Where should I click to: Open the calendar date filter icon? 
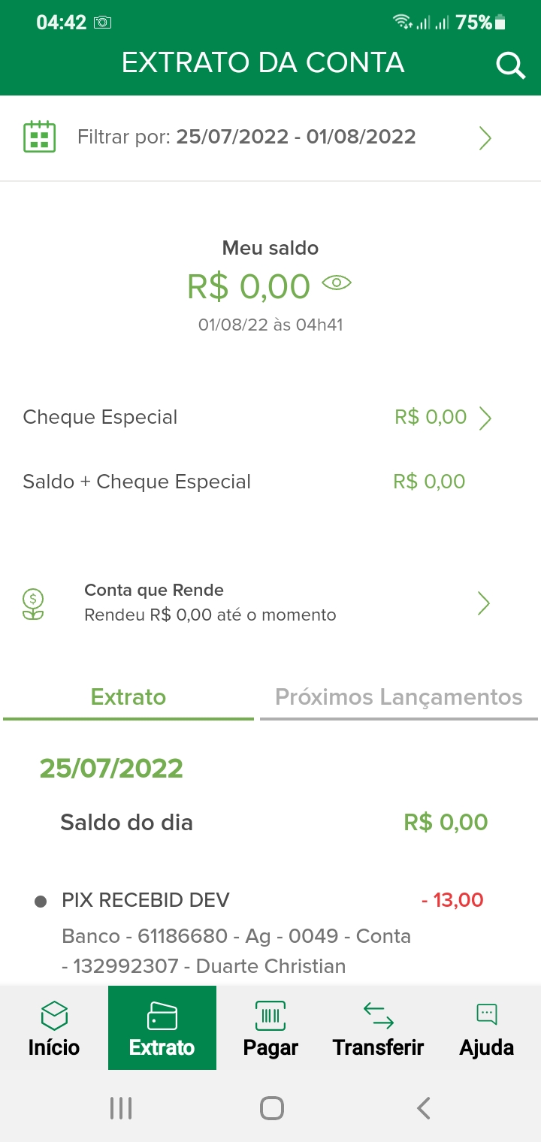coord(39,137)
